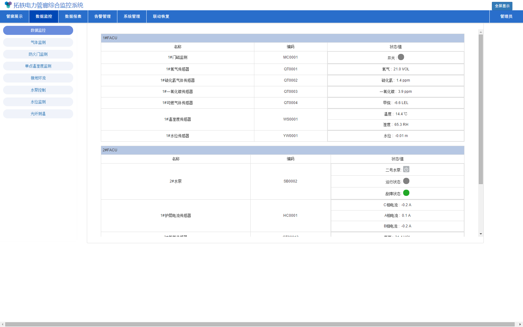Open the 管理员 user menu
Viewport: 523px width, 327px height.
506,16
